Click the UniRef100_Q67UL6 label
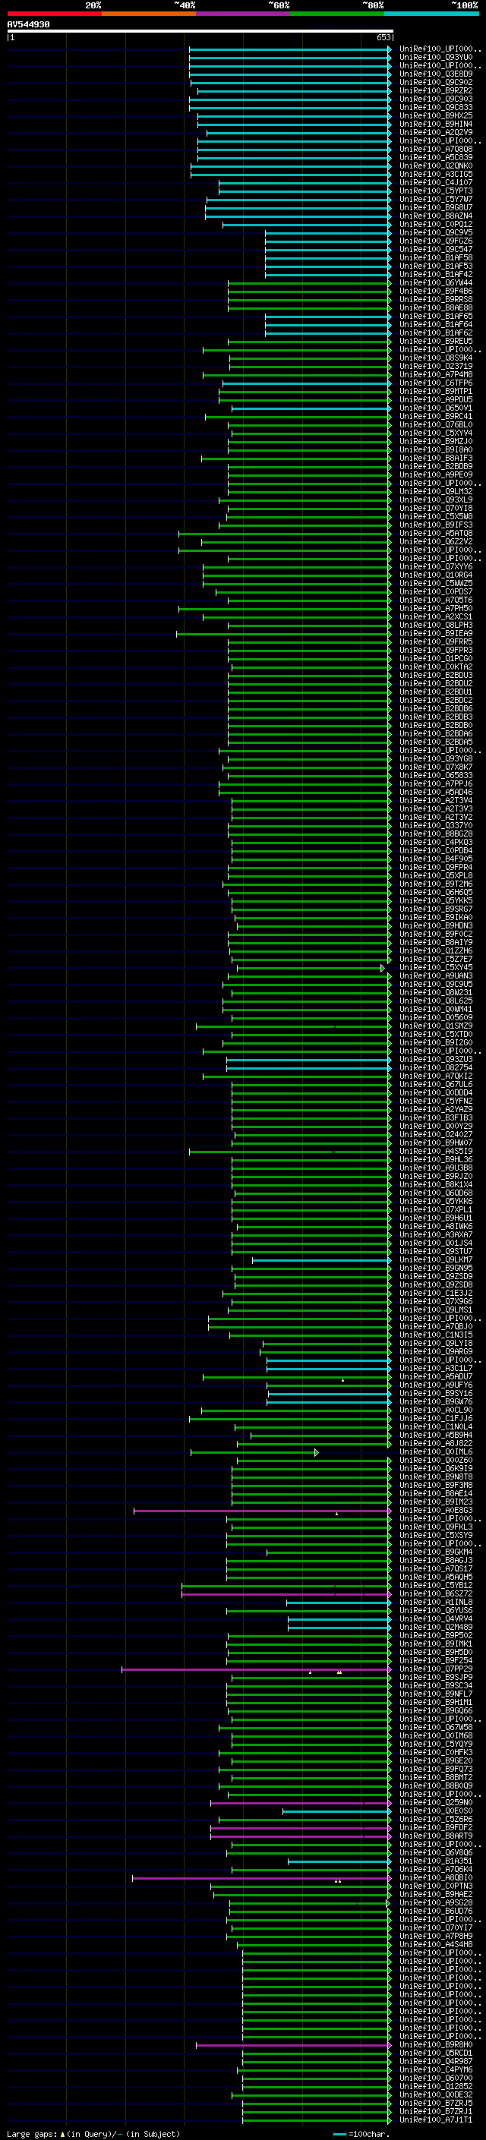Image resolution: width=486 pixels, height=2140 pixels. tap(436, 1084)
